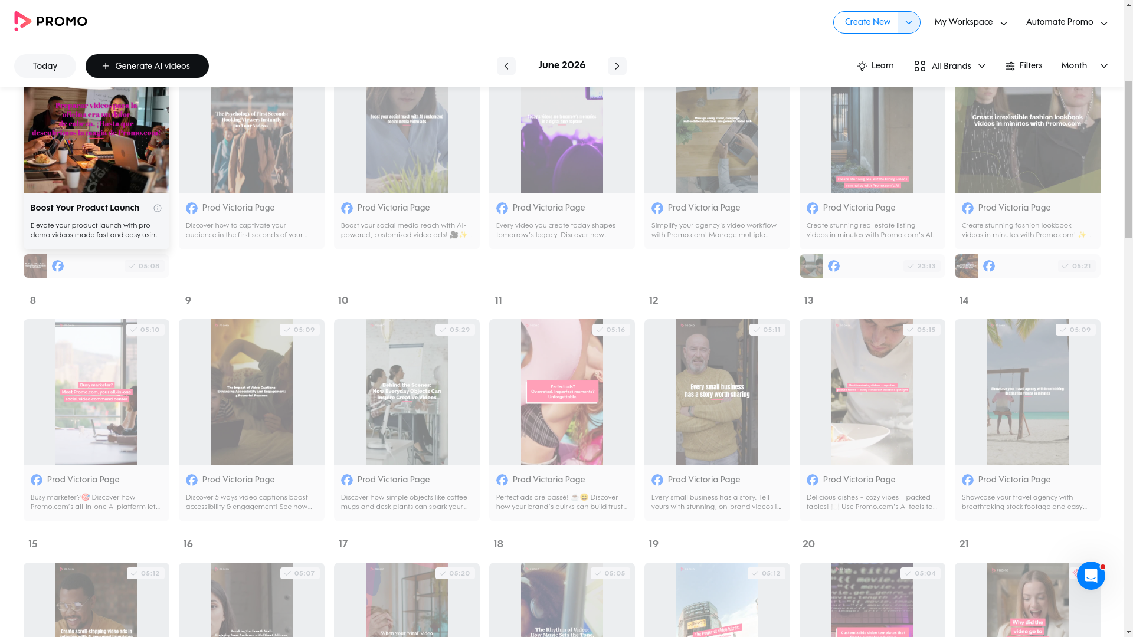This screenshot has height=637, width=1133.
Task: Click the Create New button
Action: click(x=866, y=22)
